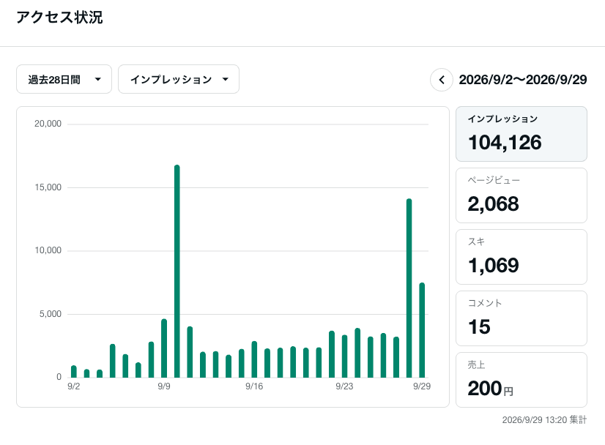Screen dimensions: 605x445
Task: Click the date range 2026/9/2〜2026/9/29 text
Action: pyautogui.click(x=523, y=80)
